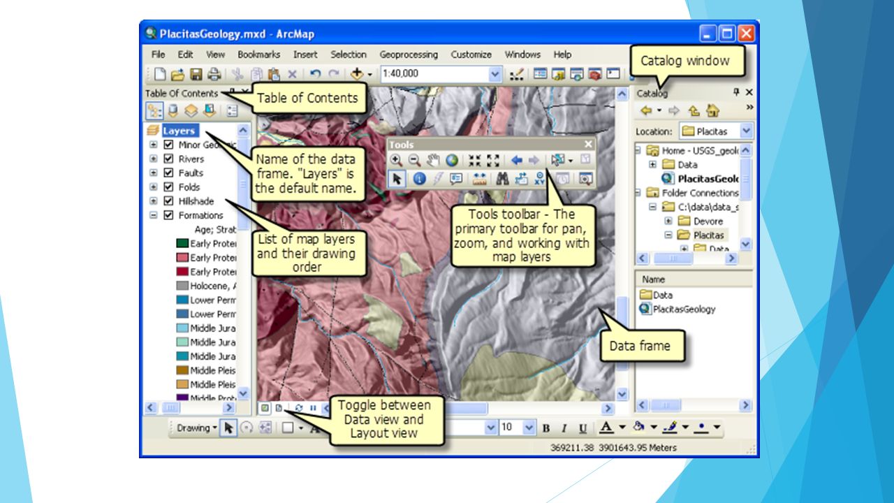Open Go To XY tool
This screenshot has width=894, height=503.
point(540,178)
